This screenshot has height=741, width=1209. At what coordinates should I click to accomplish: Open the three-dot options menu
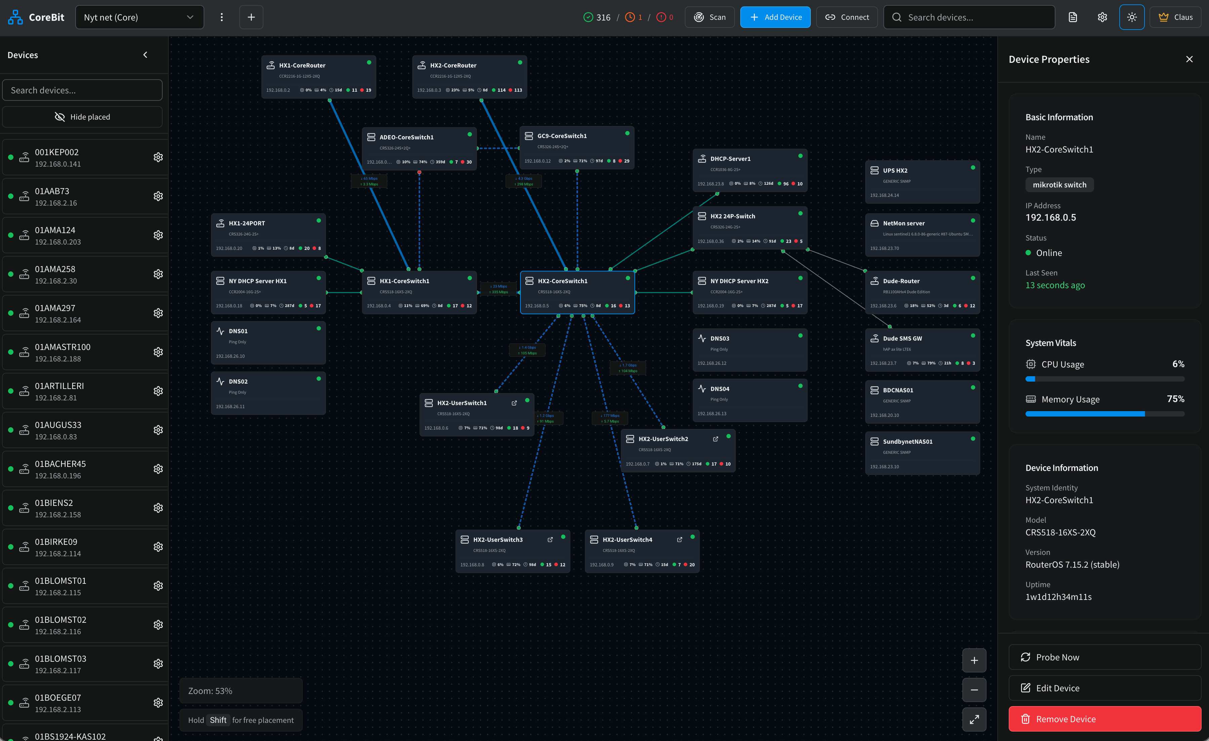click(x=222, y=17)
